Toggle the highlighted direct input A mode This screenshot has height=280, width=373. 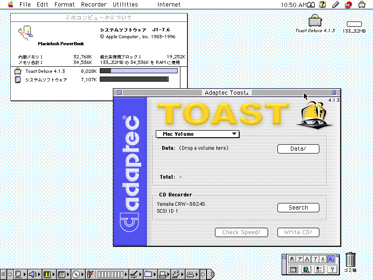(331, 259)
